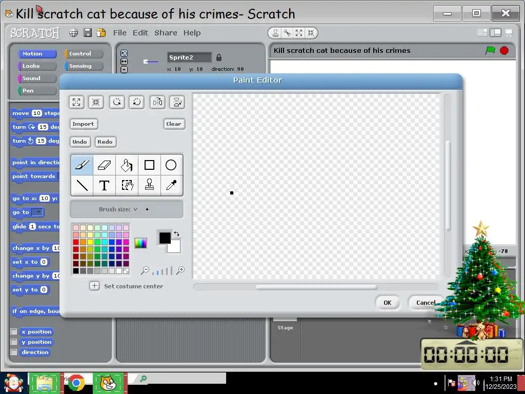Viewport: 525px width, 394px height.
Task: Open the rainbow color spectrum picker
Action: click(x=140, y=243)
